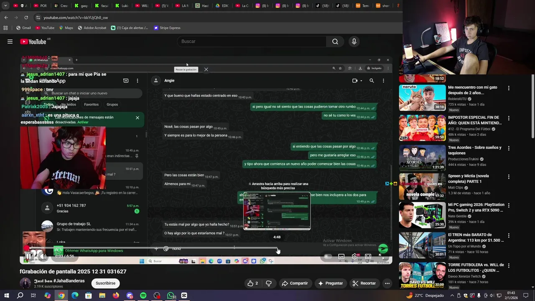Open the Gmail bookmark
The height and width of the screenshot is (301, 535).
[23, 28]
